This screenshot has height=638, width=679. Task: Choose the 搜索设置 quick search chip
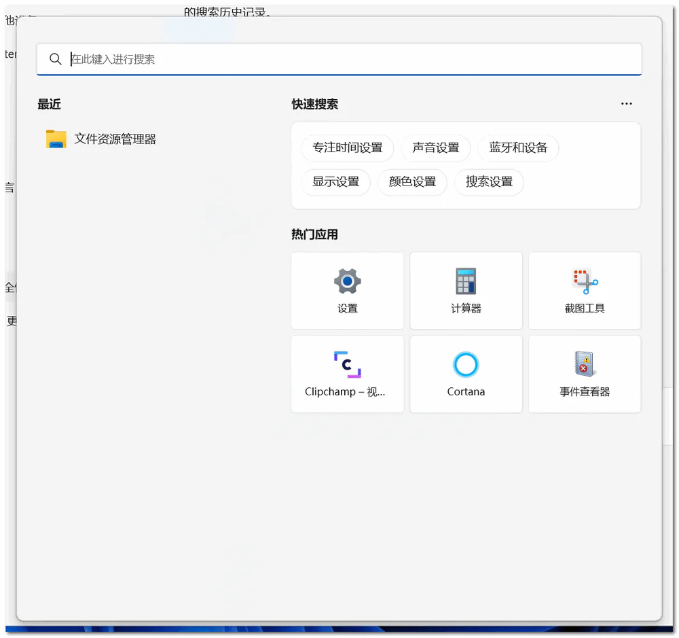coord(489,182)
